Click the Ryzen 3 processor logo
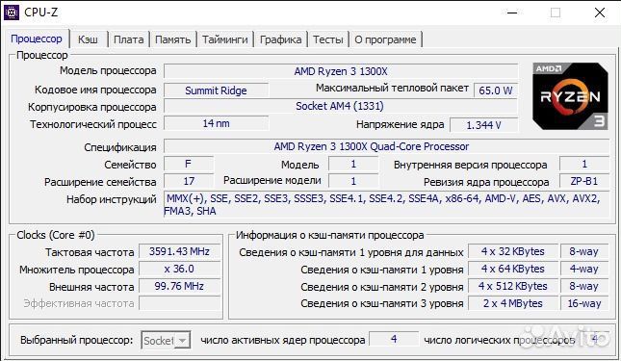This screenshot has height=361, width=621. point(570,96)
